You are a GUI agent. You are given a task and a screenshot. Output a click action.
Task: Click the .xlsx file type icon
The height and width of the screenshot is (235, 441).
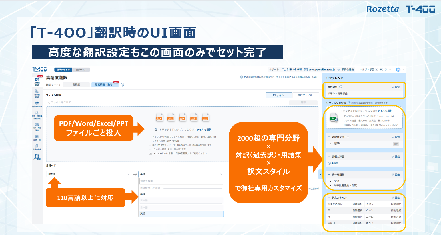point(171,117)
